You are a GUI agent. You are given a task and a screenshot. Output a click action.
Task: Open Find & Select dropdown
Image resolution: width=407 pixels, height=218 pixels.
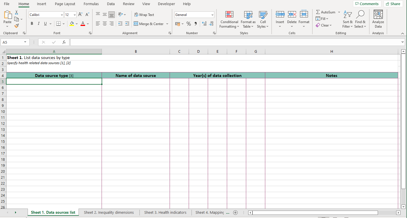point(360,19)
